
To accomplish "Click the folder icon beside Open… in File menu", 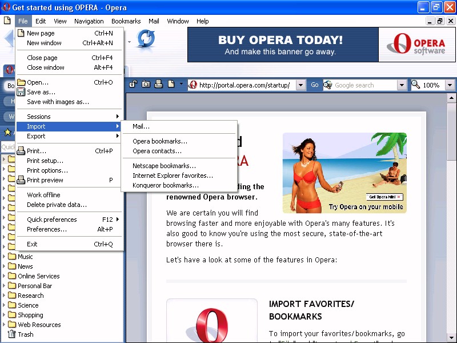I will pyautogui.click(x=21, y=82).
